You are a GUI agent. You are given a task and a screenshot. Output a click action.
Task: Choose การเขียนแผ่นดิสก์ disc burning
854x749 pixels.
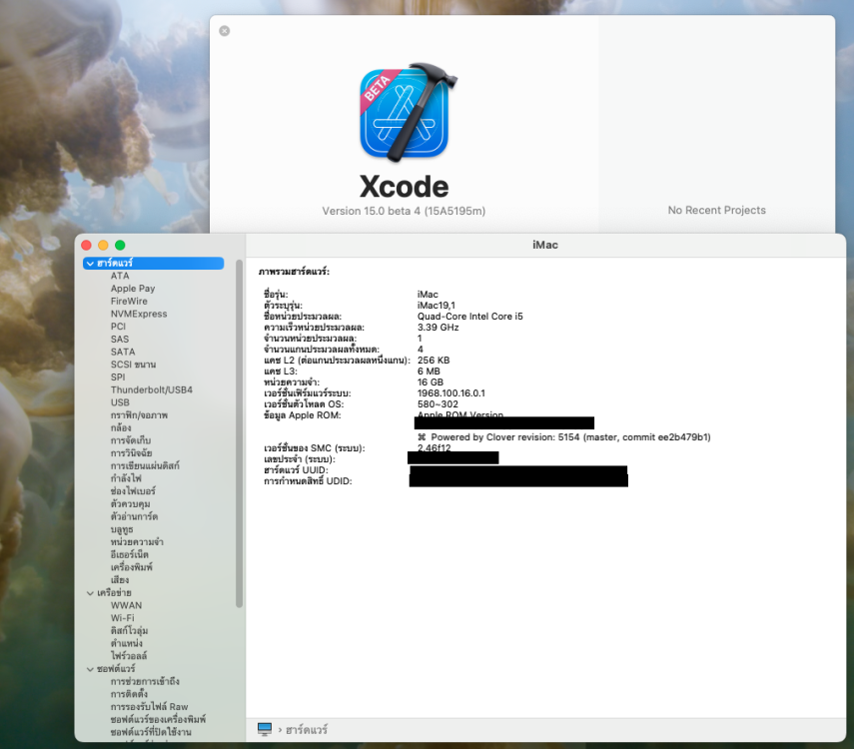pos(145,465)
